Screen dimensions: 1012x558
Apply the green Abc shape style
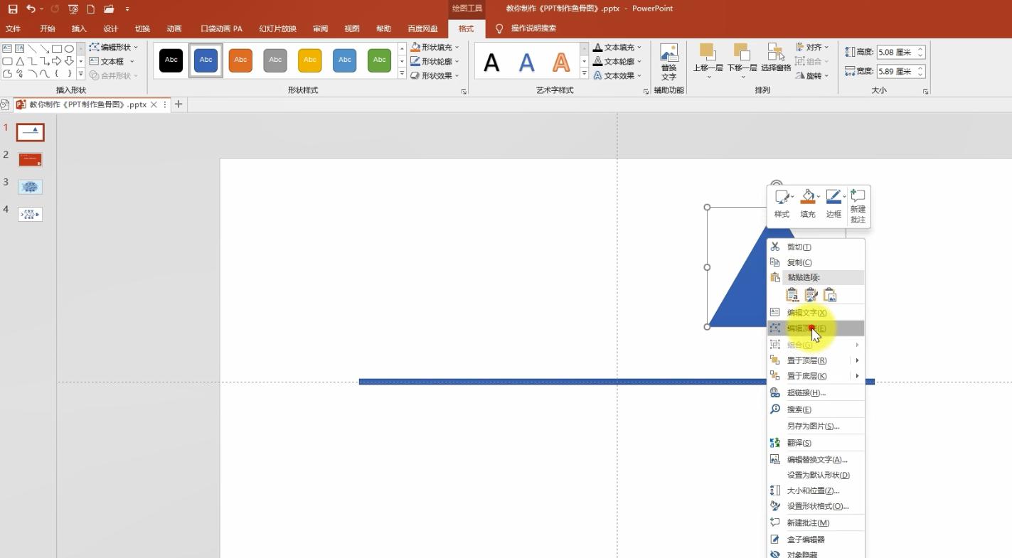coord(380,60)
